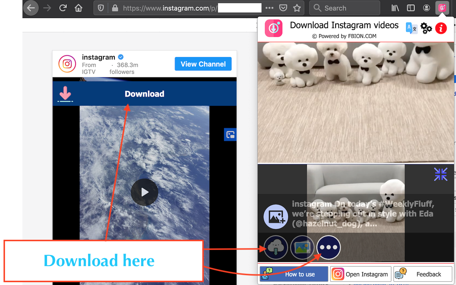Click the Download bar above the video
456x285 pixels.
coord(145,94)
